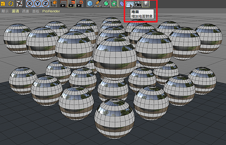
Task: Toggle the X axis lock
Action: (29, 3)
